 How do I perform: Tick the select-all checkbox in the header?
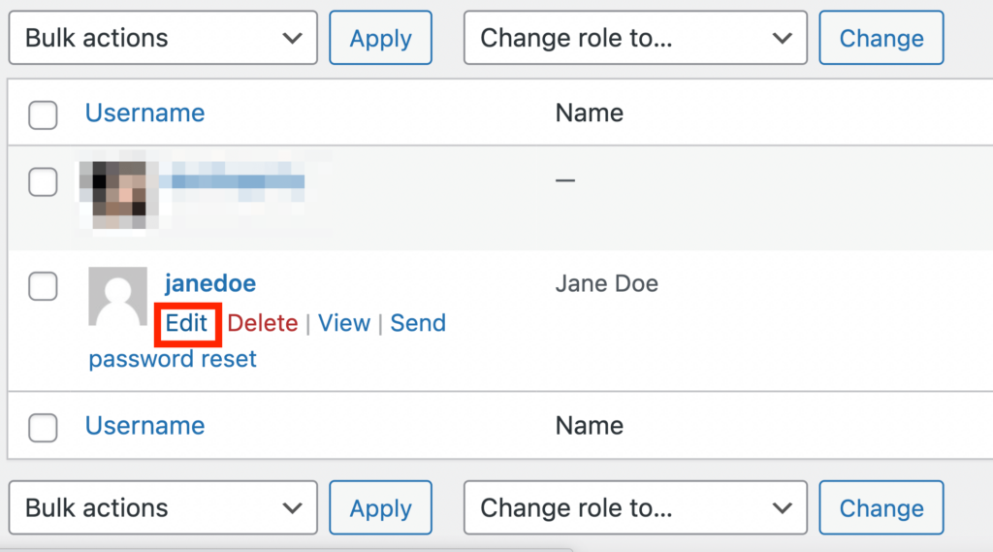pos(43,114)
